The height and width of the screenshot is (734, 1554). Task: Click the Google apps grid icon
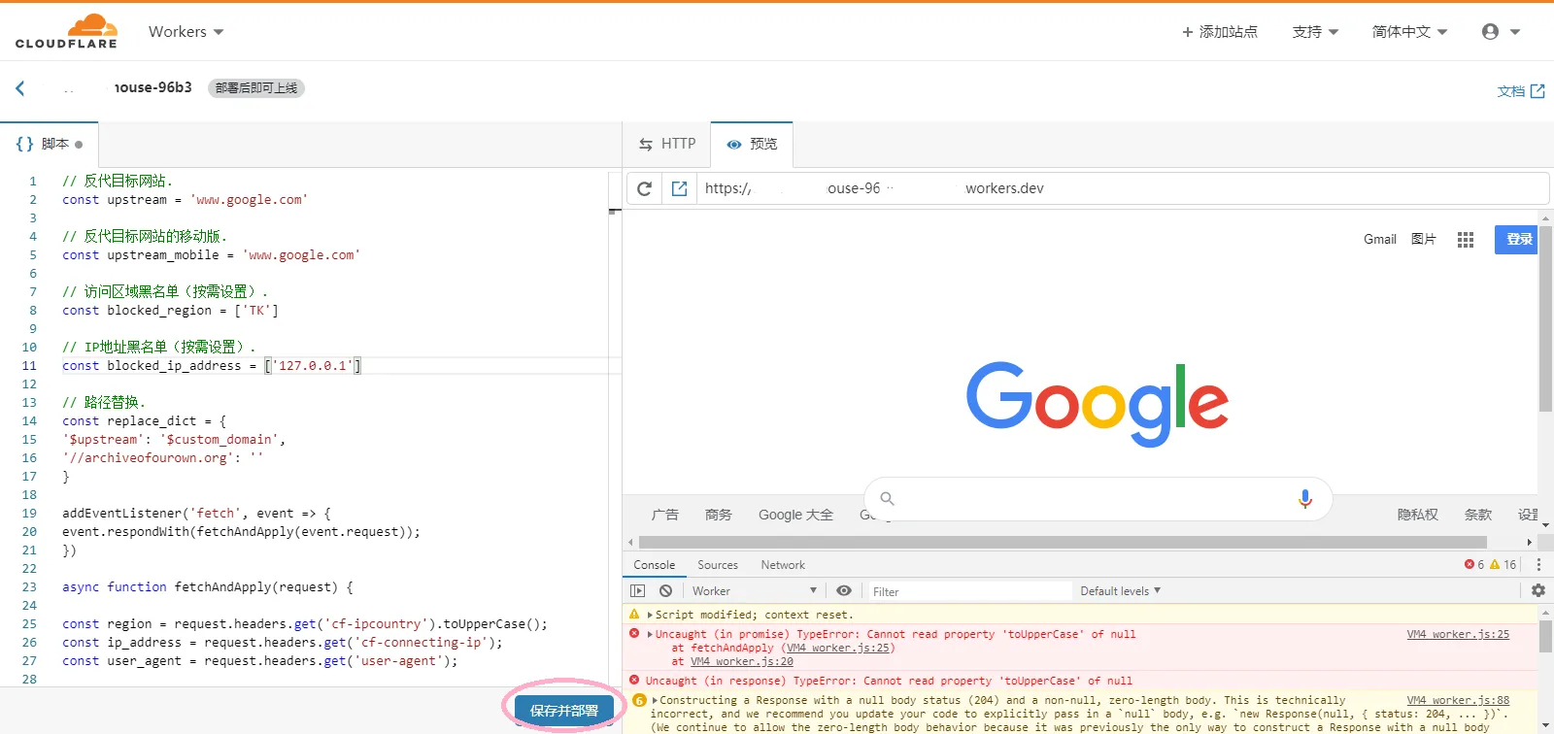pos(1466,240)
